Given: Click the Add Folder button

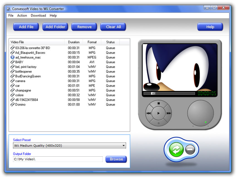Looking at the screenshot, I should coord(55,27).
